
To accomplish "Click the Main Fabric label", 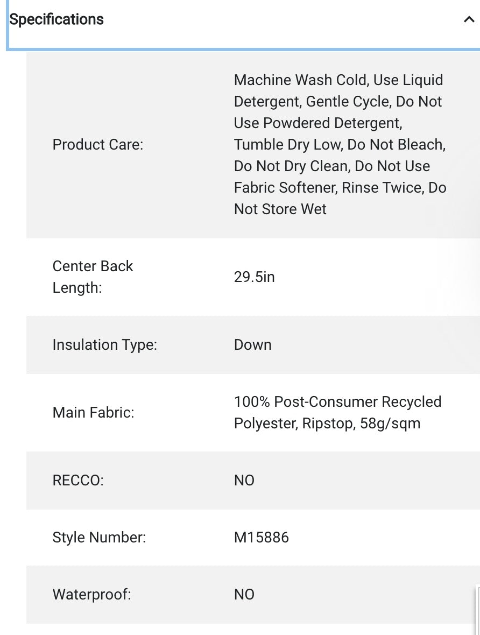I will tap(94, 413).
